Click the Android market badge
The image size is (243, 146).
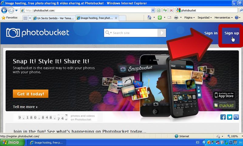coord(224,105)
